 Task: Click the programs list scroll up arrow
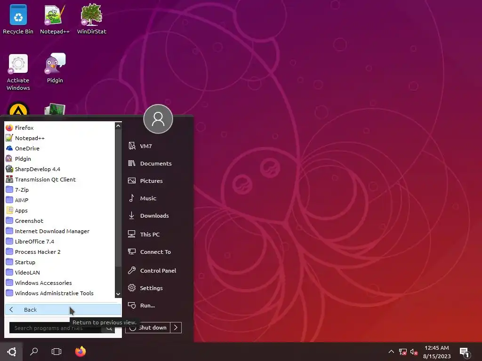tap(118, 126)
